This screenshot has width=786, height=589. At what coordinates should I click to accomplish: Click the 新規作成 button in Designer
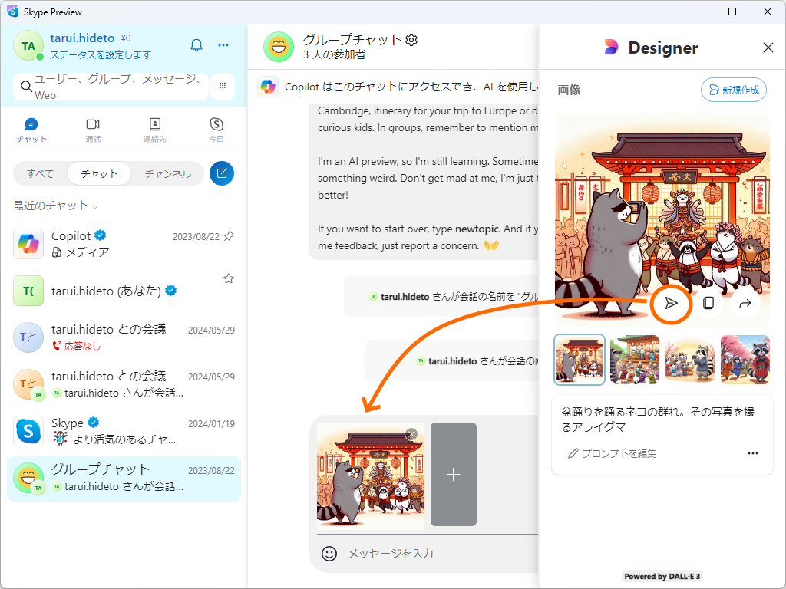coord(733,90)
